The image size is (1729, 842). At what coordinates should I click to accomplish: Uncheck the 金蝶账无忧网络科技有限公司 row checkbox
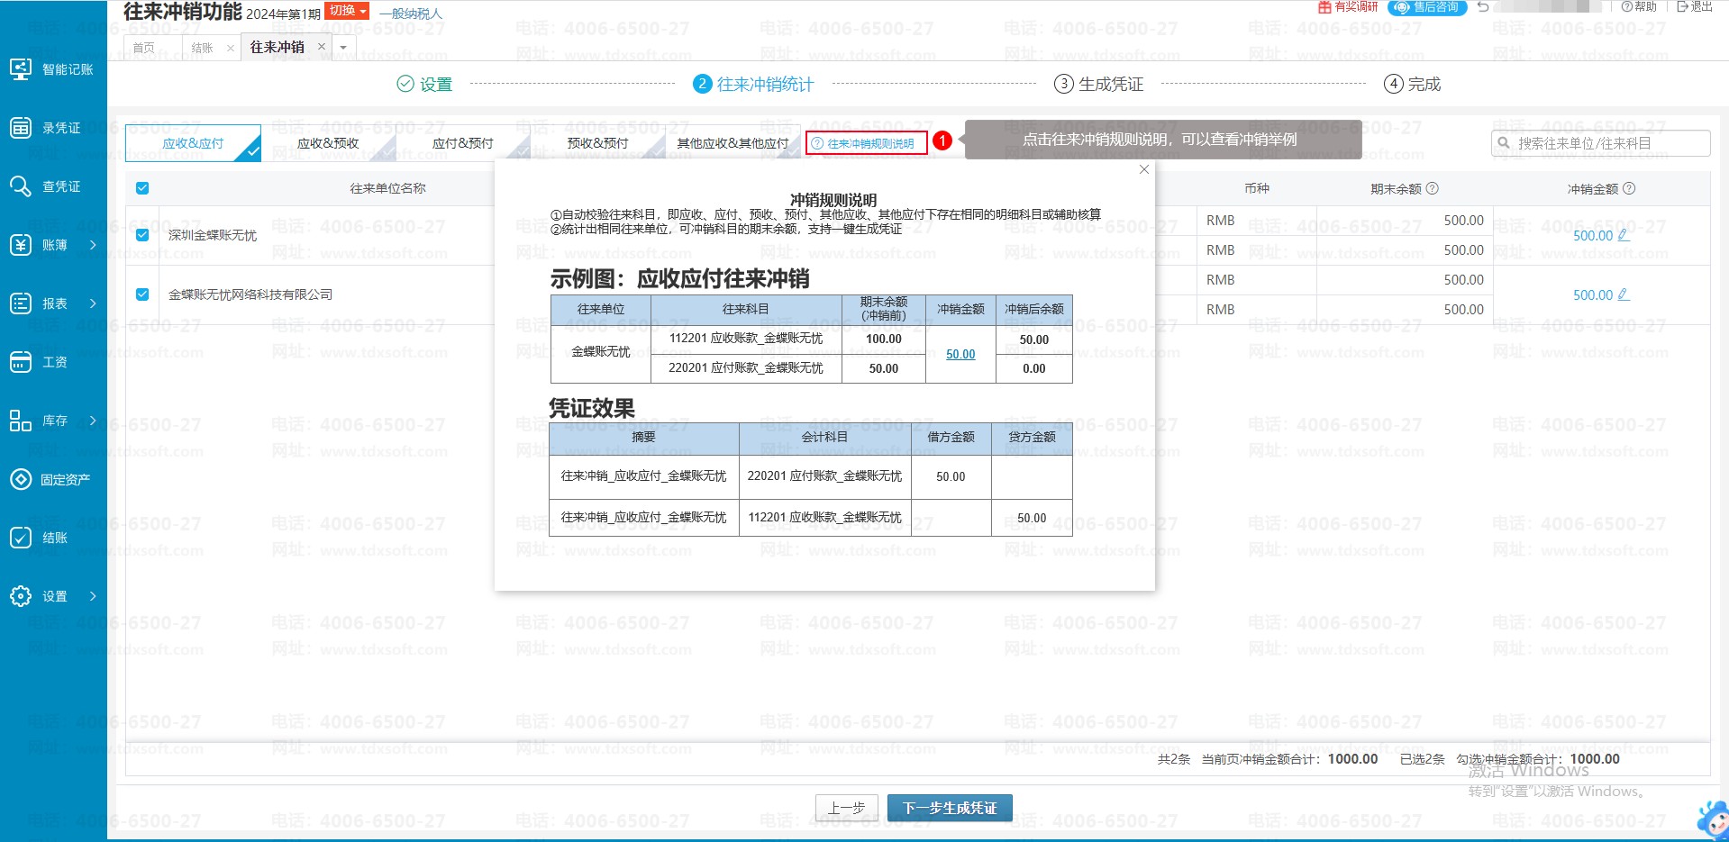pyautogui.click(x=142, y=294)
